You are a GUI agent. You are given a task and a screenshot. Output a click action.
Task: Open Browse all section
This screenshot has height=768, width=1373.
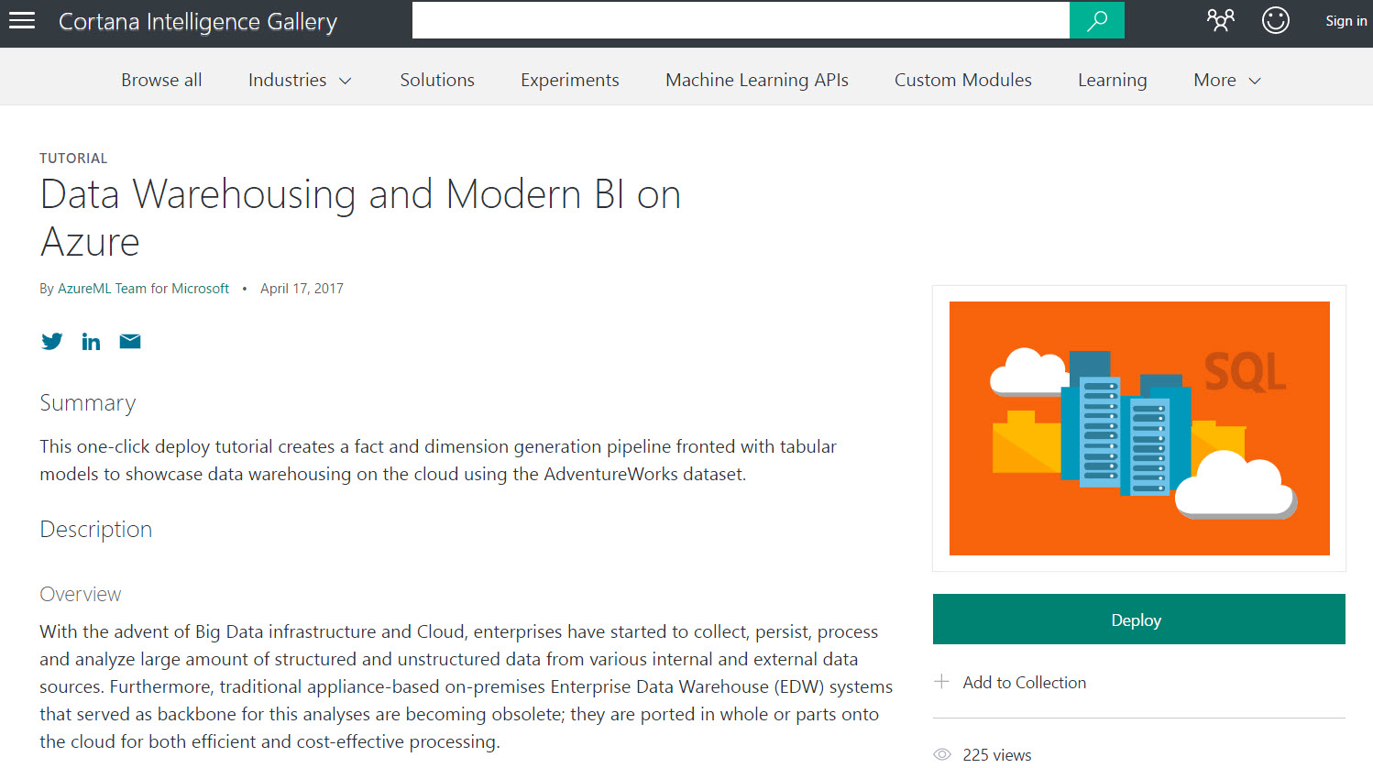(x=161, y=80)
